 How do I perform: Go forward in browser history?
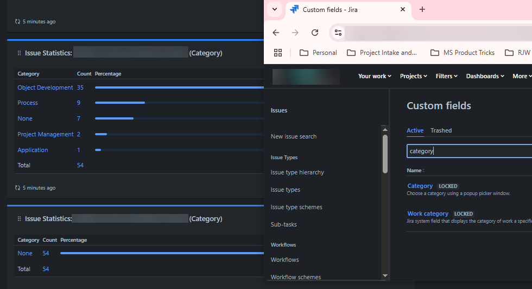295,33
